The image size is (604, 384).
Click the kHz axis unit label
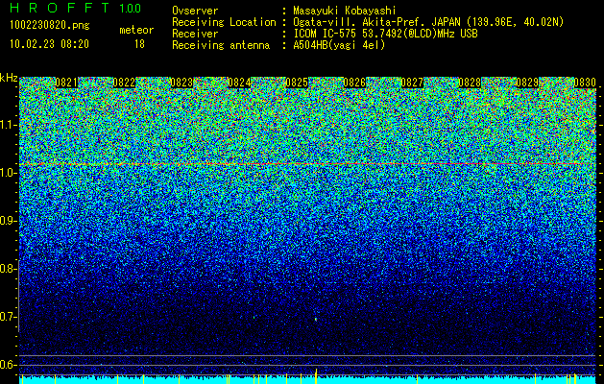pyautogui.click(x=9, y=78)
